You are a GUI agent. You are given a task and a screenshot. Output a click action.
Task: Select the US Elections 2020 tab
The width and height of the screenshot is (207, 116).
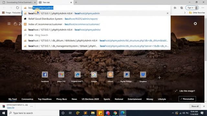(x=90, y=99)
